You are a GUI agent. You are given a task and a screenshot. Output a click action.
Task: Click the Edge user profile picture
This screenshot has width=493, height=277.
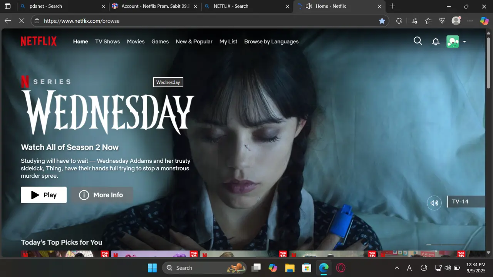(x=456, y=21)
